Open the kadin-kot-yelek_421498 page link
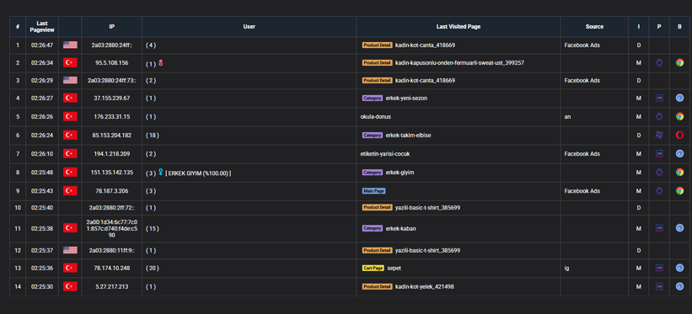 coord(424,287)
